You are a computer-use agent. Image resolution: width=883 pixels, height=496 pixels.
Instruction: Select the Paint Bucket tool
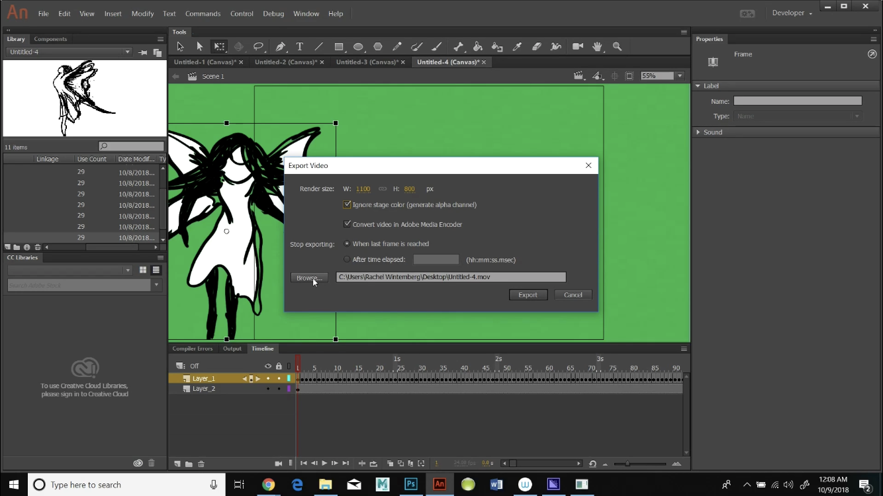pyautogui.click(x=478, y=46)
